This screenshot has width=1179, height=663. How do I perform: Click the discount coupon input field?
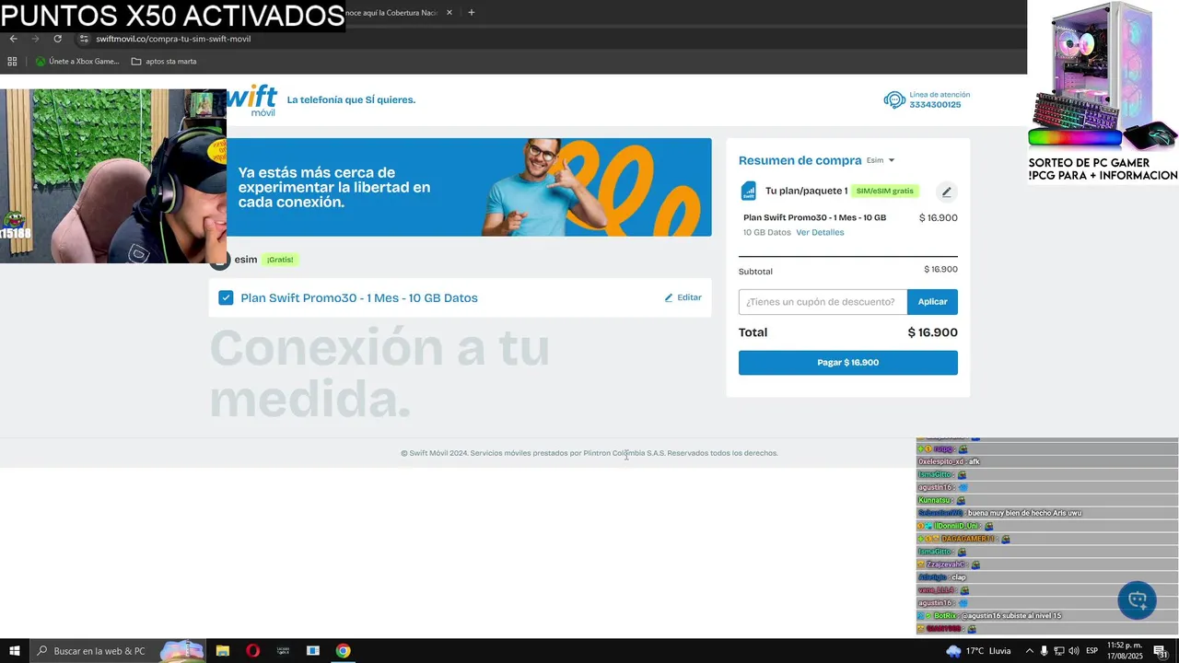coord(823,302)
